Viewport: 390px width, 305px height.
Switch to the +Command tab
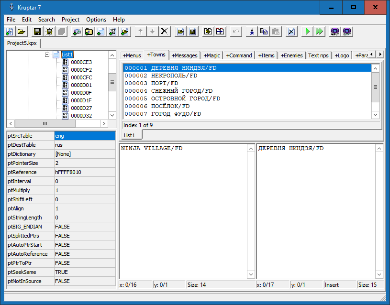pos(239,55)
